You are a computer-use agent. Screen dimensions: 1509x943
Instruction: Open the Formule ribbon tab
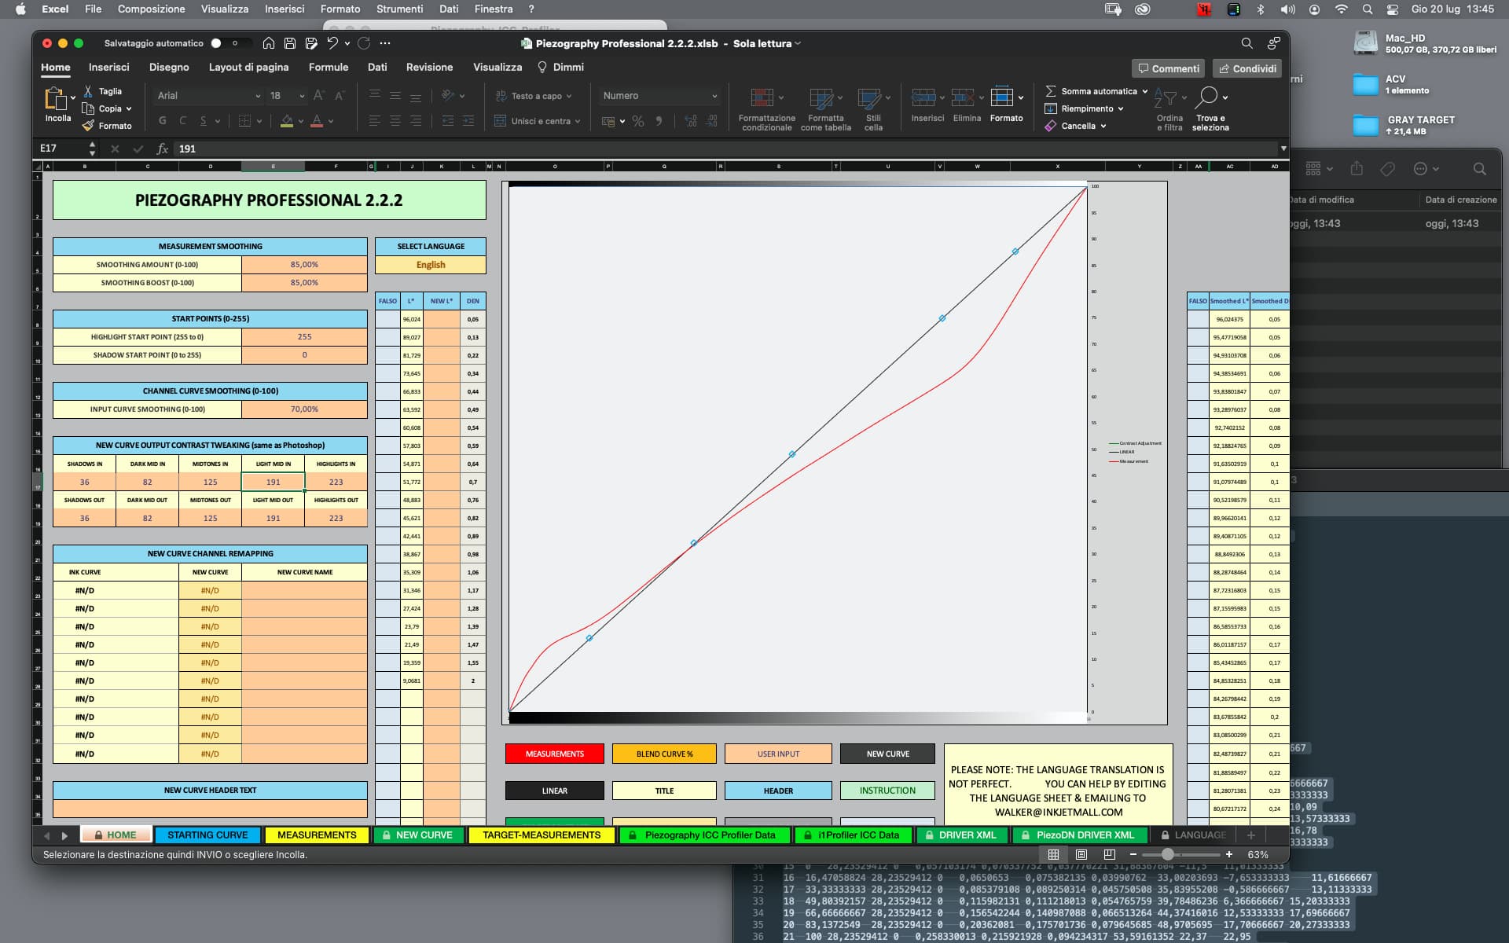[x=328, y=68]
